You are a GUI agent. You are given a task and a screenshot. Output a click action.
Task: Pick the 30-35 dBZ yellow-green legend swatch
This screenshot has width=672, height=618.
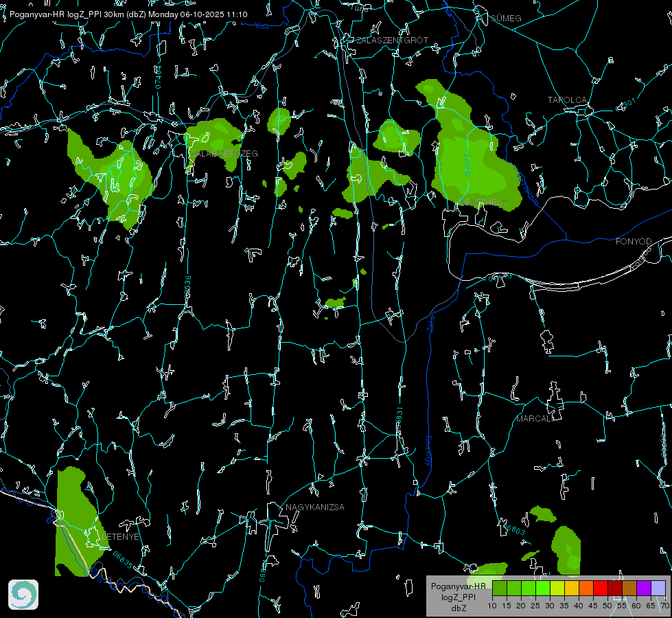tap(557, 588)
